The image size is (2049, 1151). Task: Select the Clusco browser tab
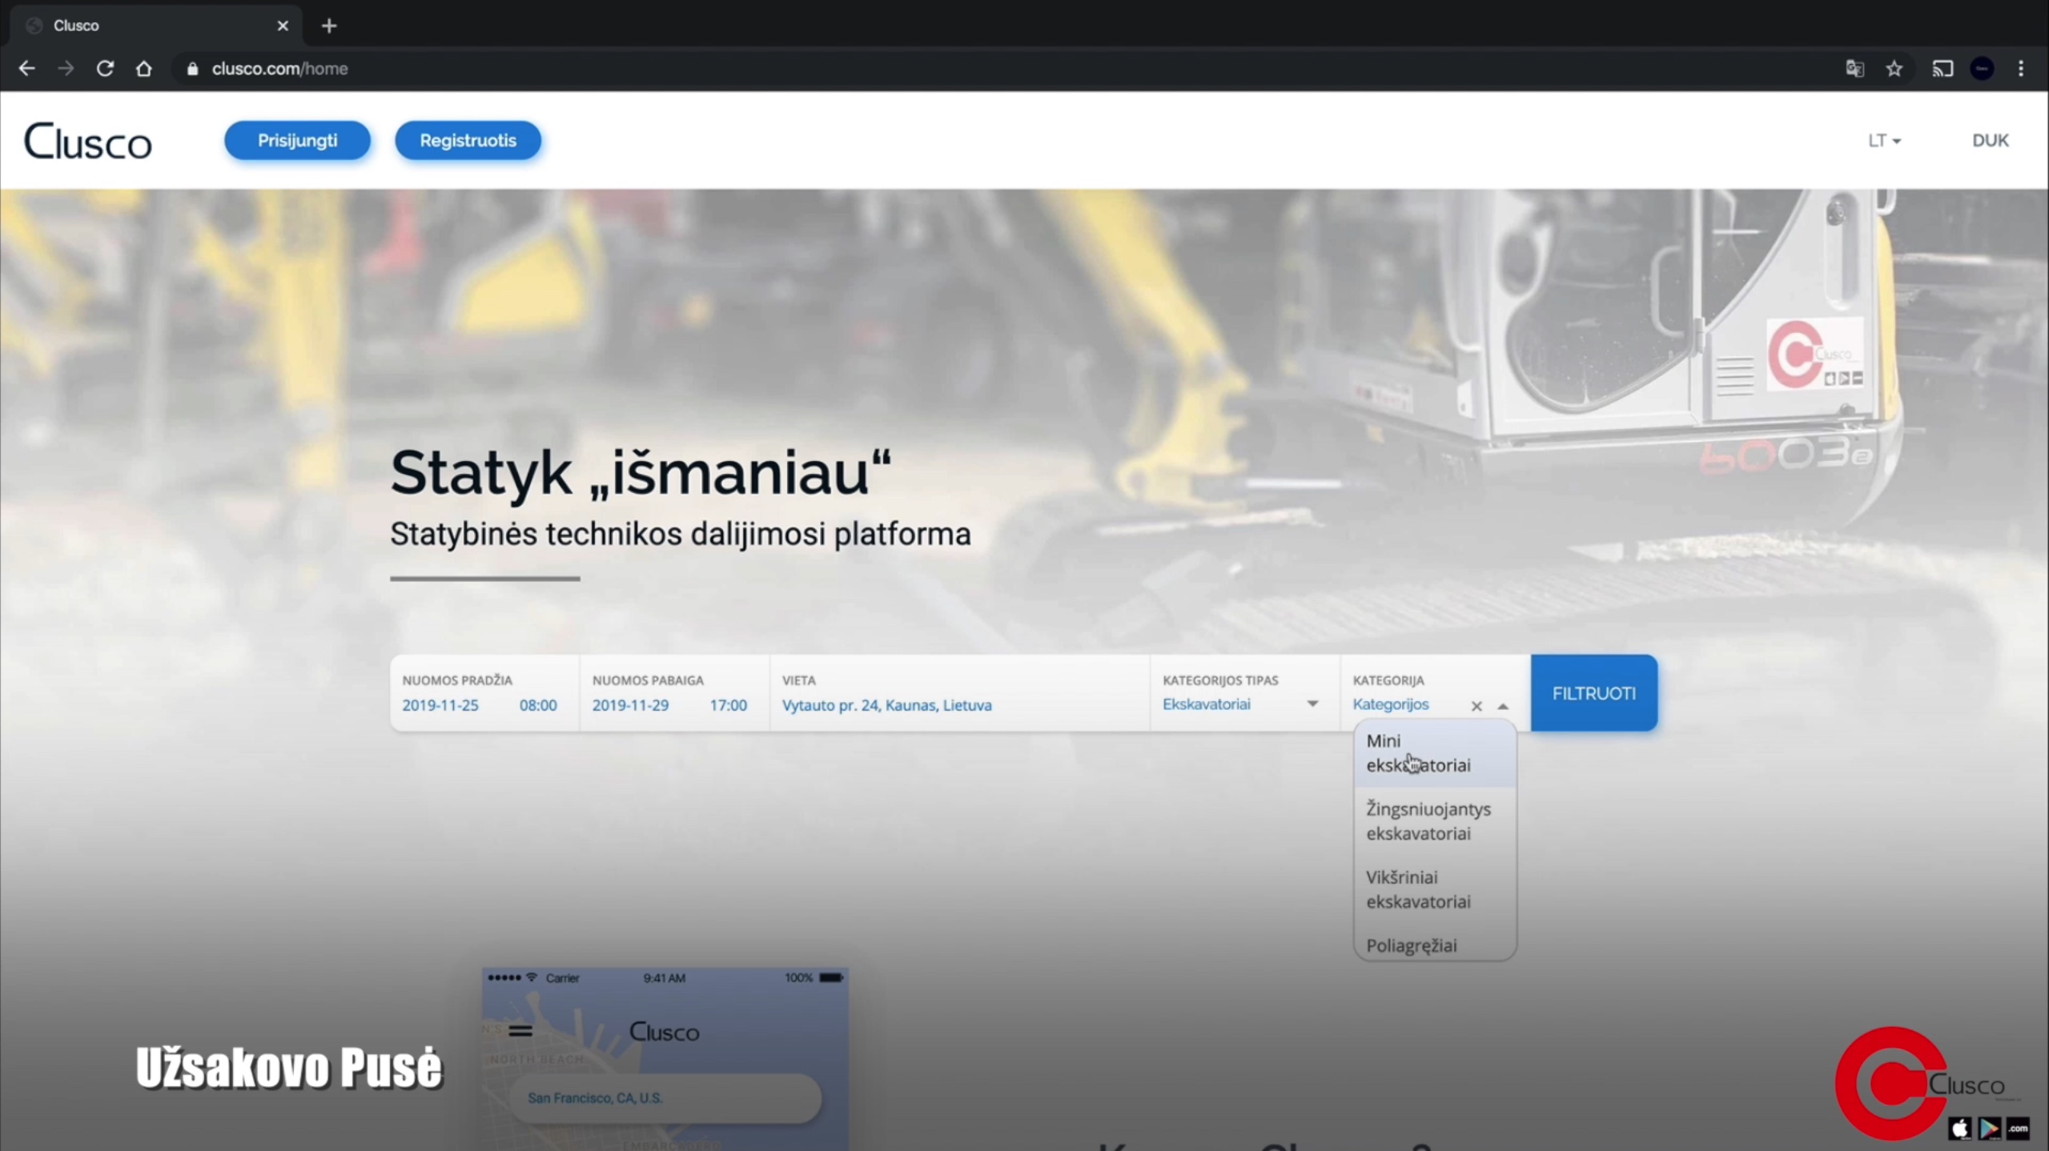click(x=156, y=26)
